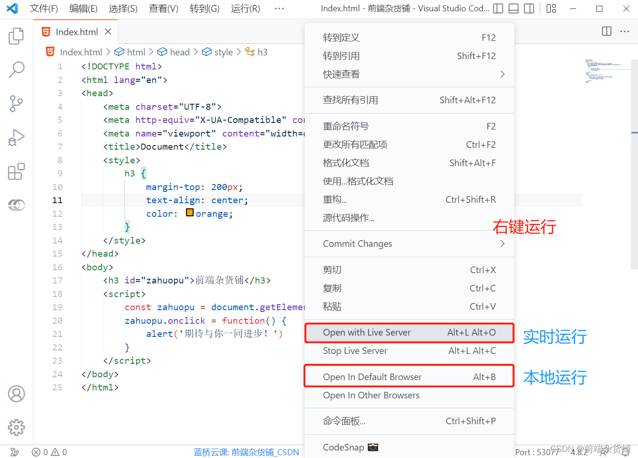Click the orange color swatch in code

point(190,213)
